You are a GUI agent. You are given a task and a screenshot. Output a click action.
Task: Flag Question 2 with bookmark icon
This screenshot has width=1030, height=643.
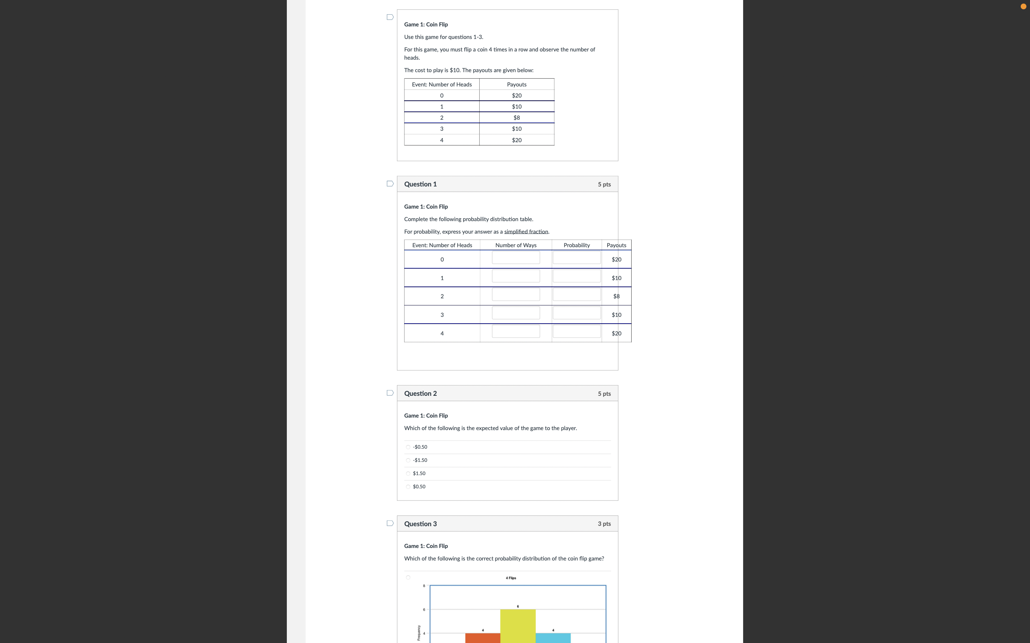390,393
